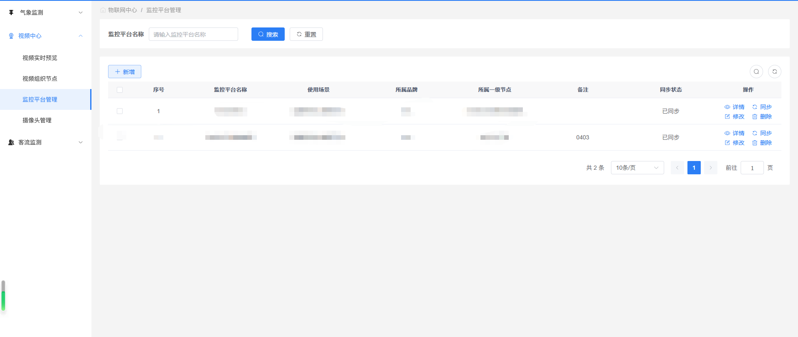Click 修改 for the row with 备注 0403
The height and width of the screenshot is (337, 798).
[x=734, y=143]
